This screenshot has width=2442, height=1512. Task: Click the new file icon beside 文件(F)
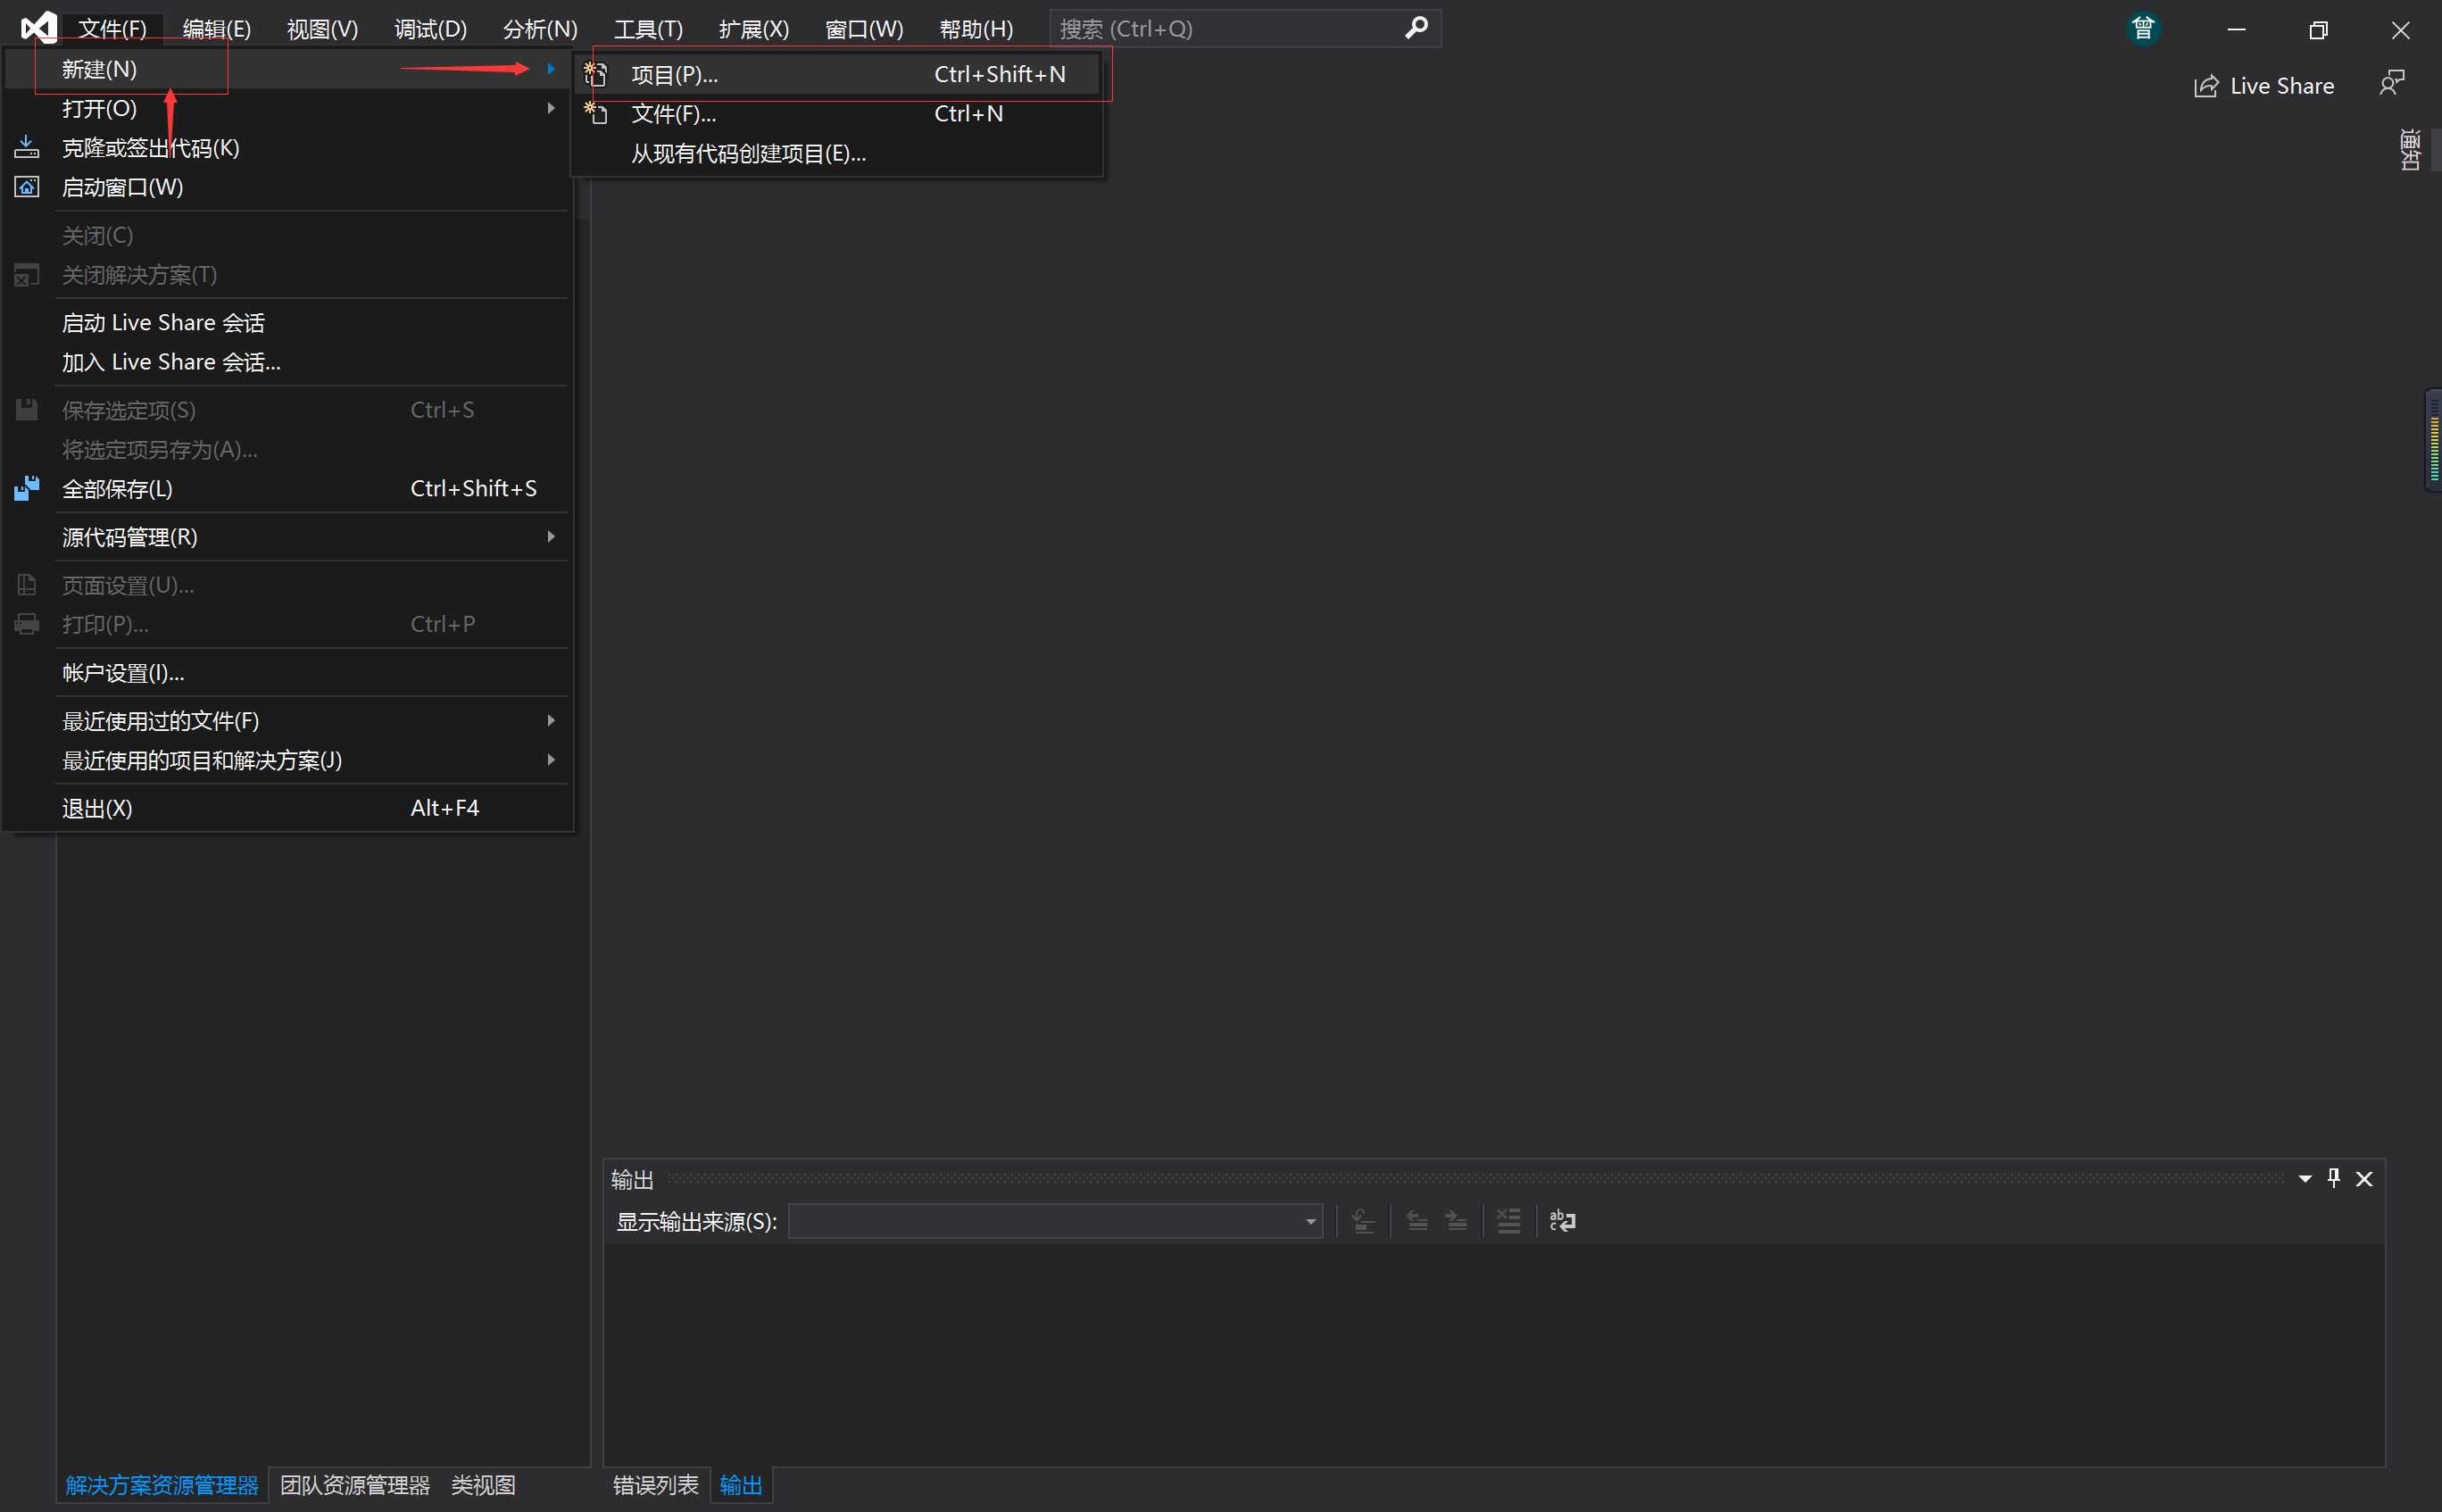pos(596,113)
